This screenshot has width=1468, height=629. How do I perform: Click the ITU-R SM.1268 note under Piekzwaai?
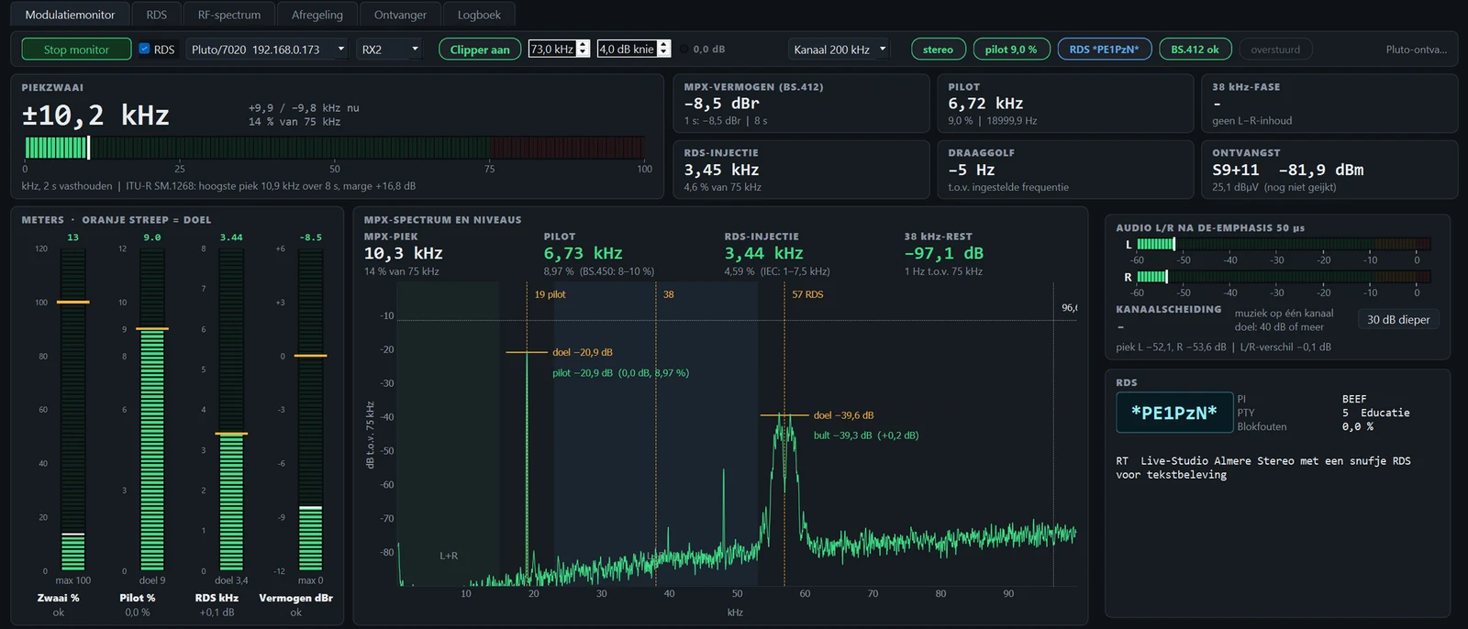pyautogui.click(x=271, y=186)
